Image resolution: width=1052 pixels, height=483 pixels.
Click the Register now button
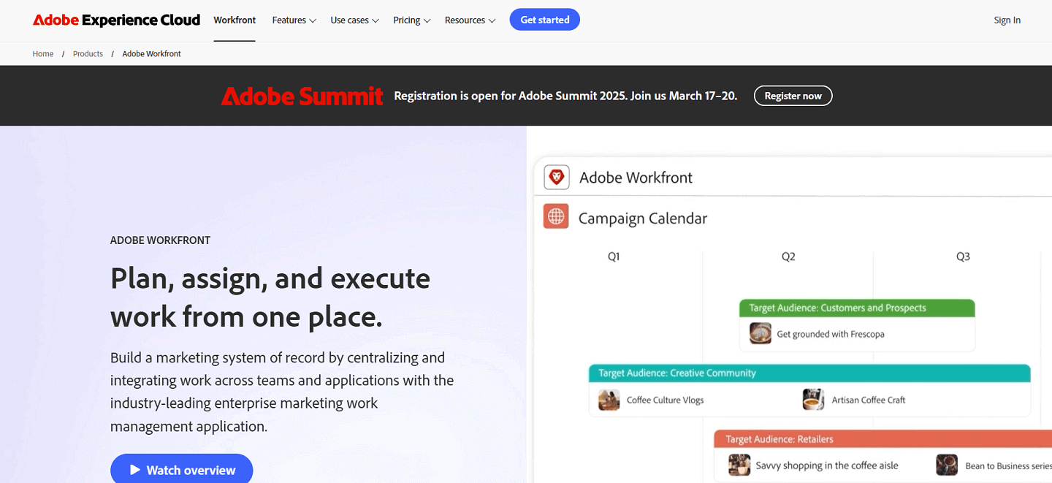(x=793, y=95)
